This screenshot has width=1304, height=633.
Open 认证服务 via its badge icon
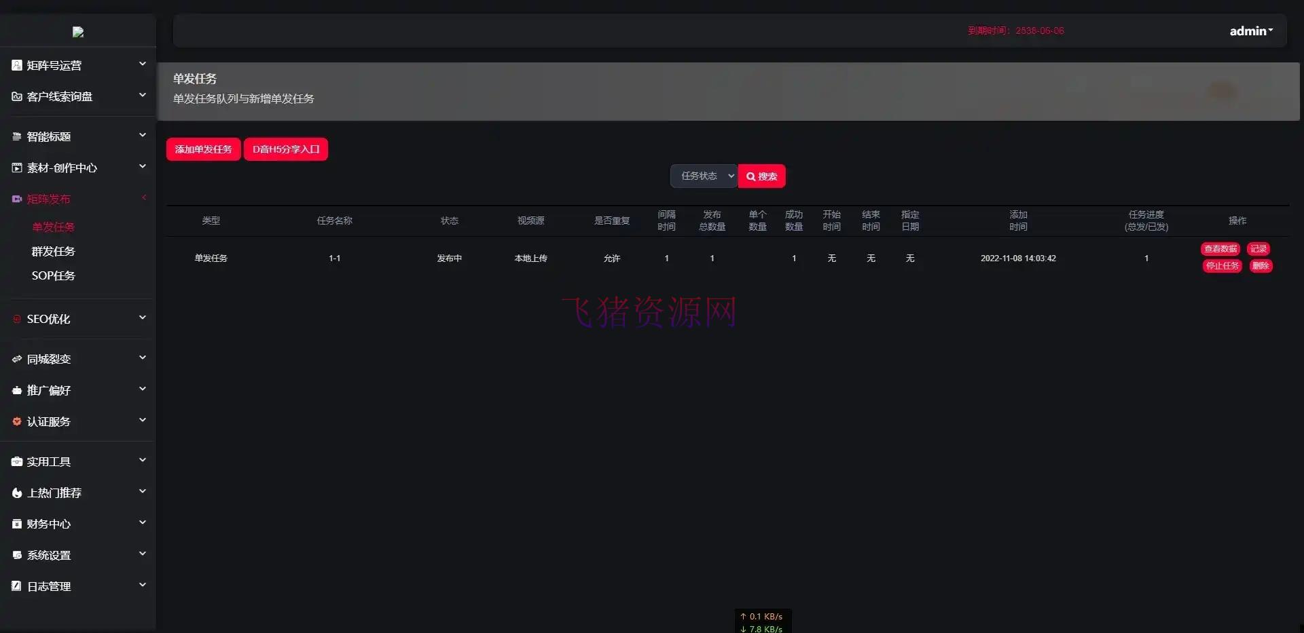pos(16,421)
